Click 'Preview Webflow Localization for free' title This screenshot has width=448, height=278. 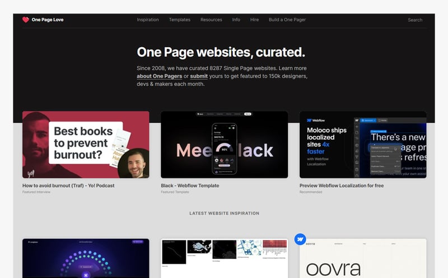[342, 186]
